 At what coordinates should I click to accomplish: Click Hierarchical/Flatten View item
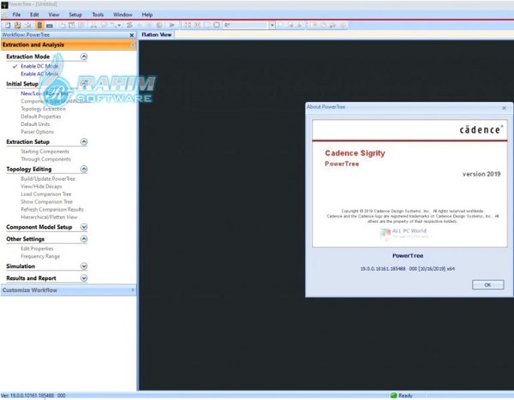tap(49, 217)
